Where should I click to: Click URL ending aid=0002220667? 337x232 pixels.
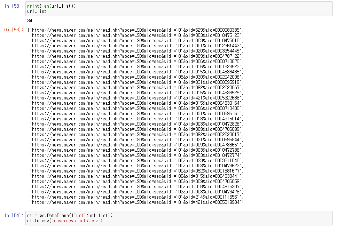(136, 87)
